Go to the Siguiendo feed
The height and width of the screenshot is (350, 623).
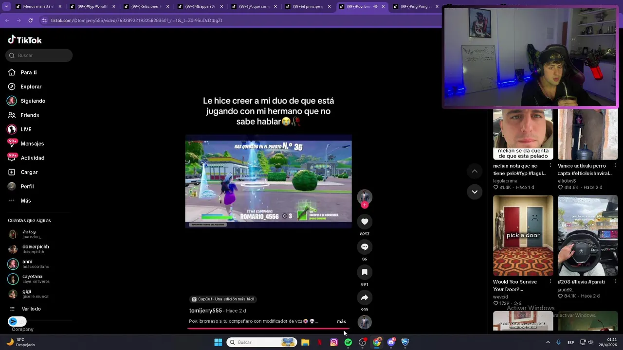click(26, 101)
